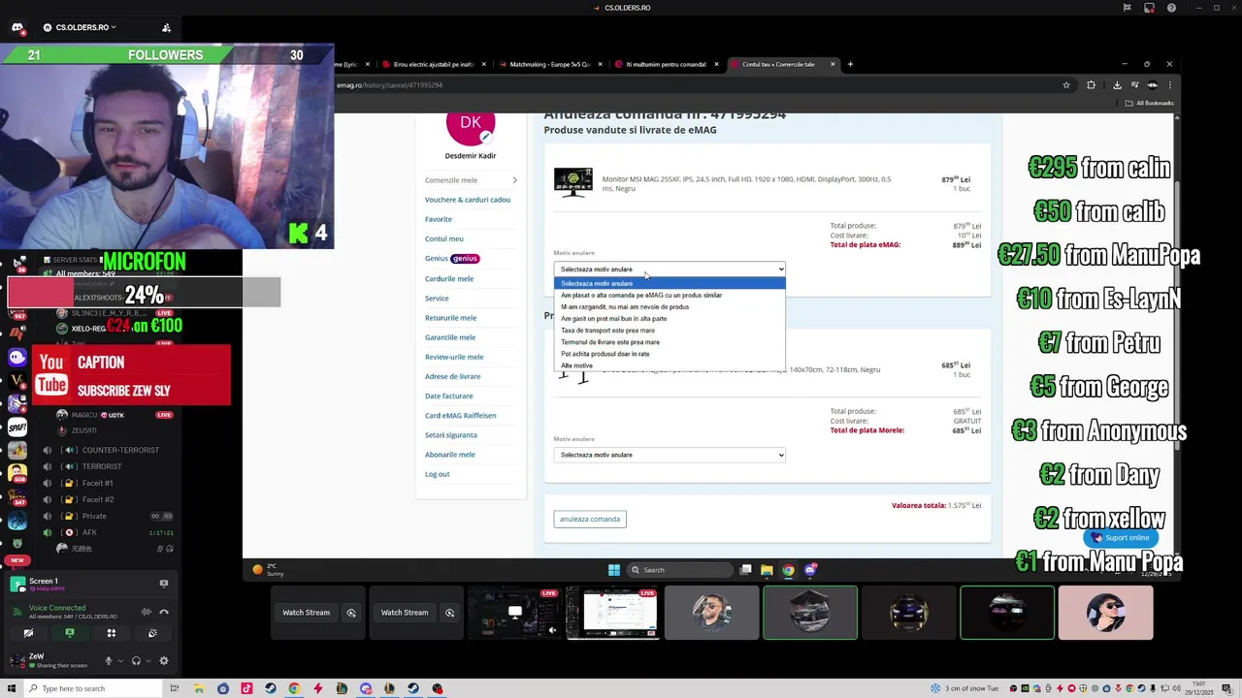The width and height of the screenshot is (1242, 698).
Task: Select 'Alte motive' option
Action: click(x=670, y=365)
